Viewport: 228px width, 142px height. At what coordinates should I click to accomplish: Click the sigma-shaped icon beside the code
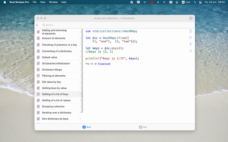(x=191, y=44)
